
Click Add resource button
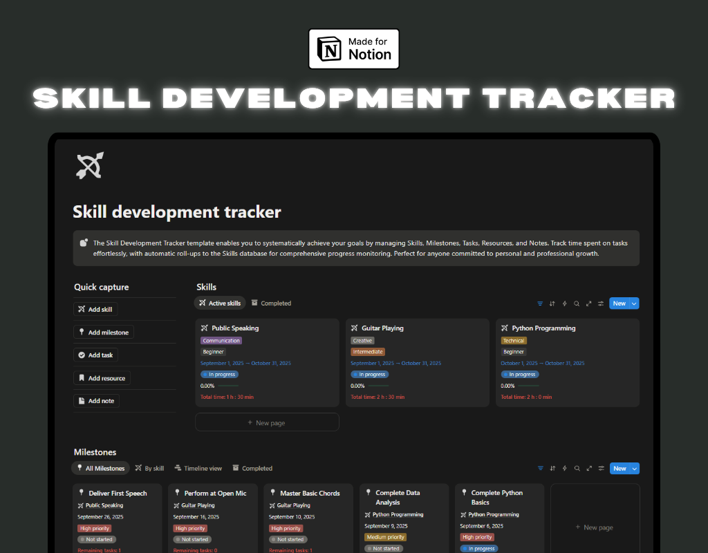[x=102, y=378]
